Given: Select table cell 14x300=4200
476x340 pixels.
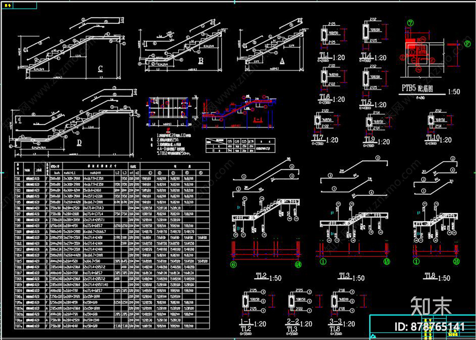Looking at the screenshot, I should [71, 190].
